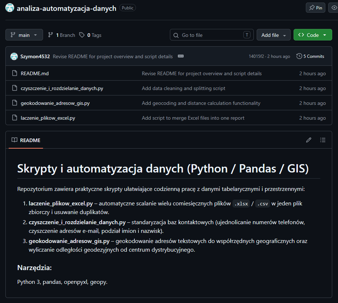Click the file icon next to czyszczenie_i_rozdzielanie_danych.py
Viewport: 338px width, 303px height.
(15, 88)
